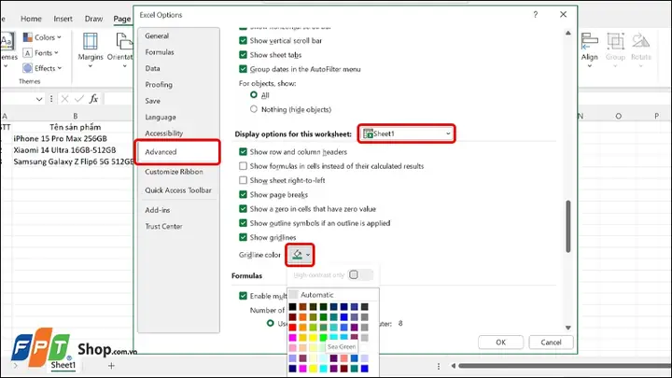
Task: Toggle Show sheet tabs checkbox
Action: 243,55
